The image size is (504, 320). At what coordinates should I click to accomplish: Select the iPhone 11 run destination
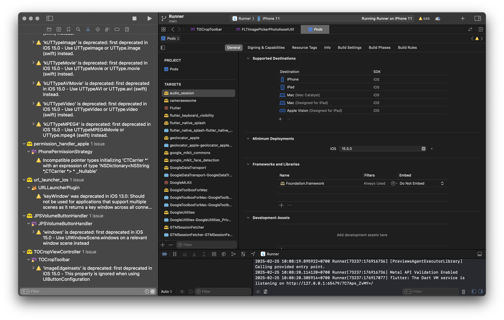pos(268,18)
